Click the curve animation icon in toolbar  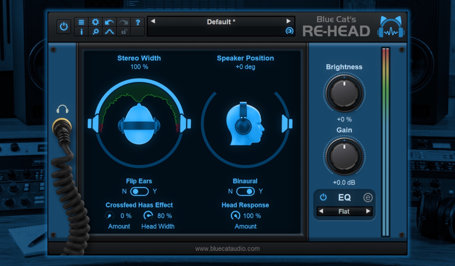coord(109,32)
